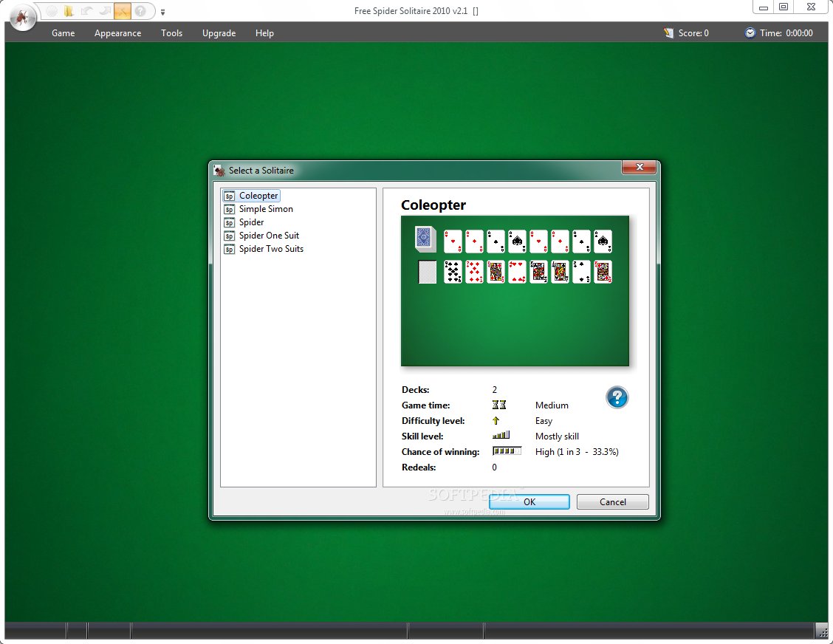Click the Time: 0:00:00 readout
Image resolution: width=833 pixels, height=644 pixels.
(786, 33)
